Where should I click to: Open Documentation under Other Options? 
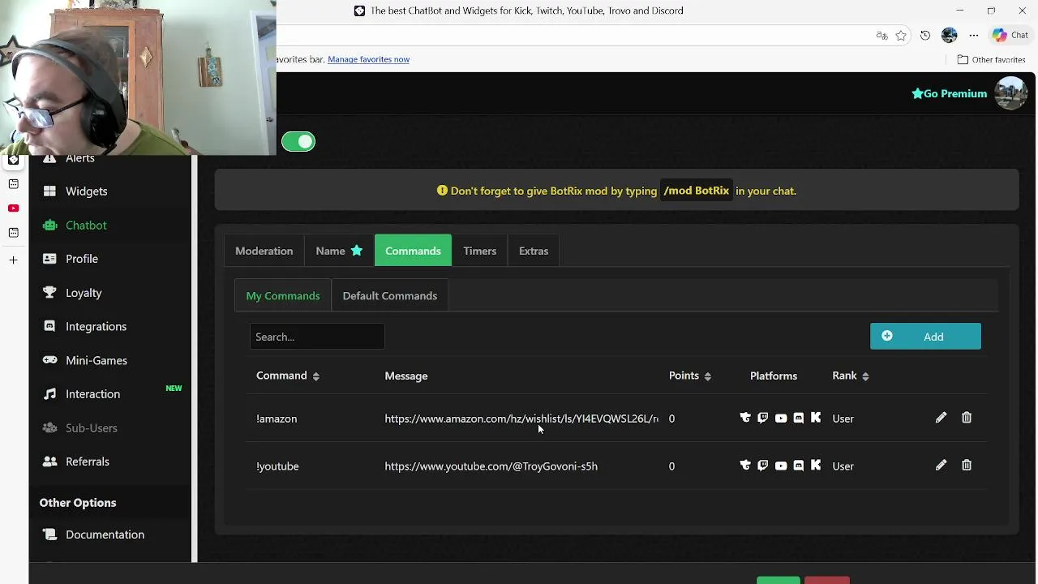coord(105,535)
